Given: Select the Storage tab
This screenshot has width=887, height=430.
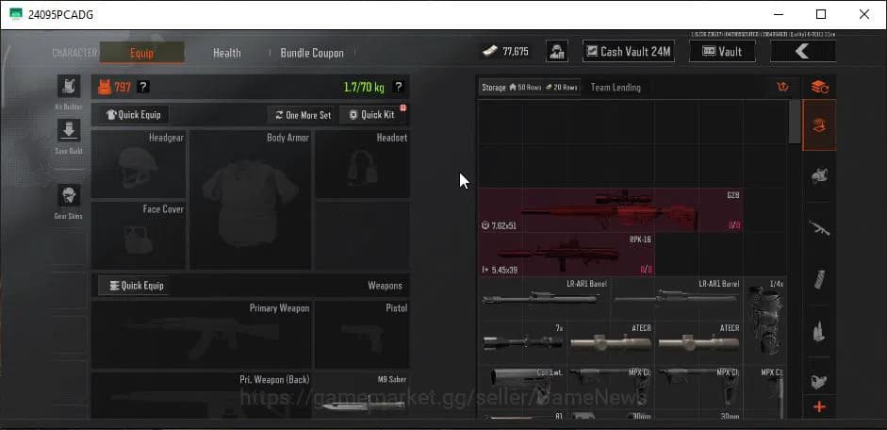Looking at the screenshot, I should click(x=530, y=88).
